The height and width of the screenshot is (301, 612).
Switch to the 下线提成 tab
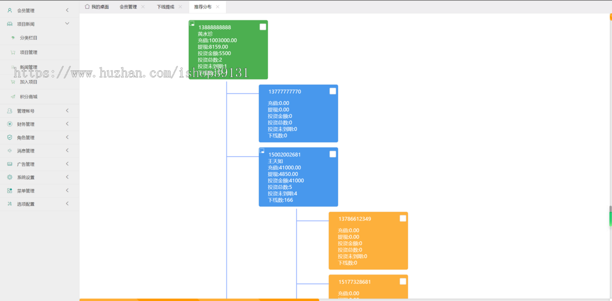(x=165, y=7)
